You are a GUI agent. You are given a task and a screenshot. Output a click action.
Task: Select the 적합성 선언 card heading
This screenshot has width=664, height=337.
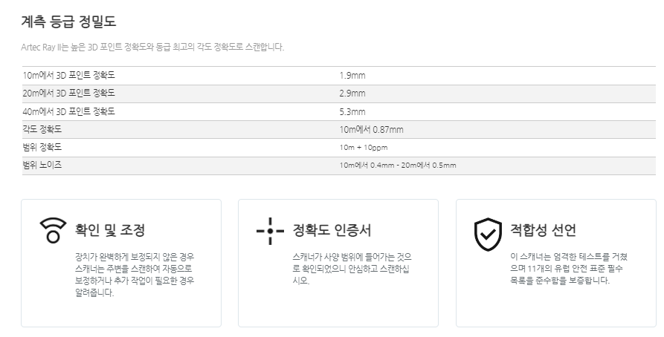point(544,230)
